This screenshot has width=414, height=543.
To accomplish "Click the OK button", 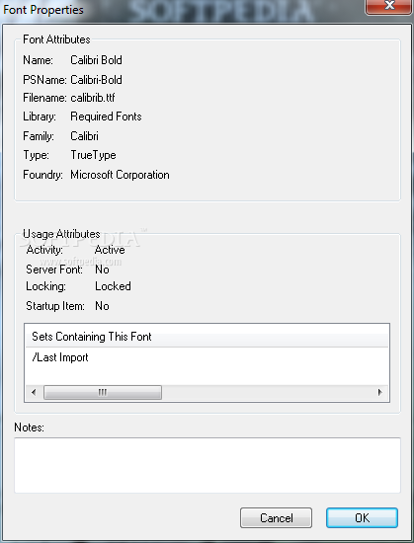I will click(x=362, y=517).
